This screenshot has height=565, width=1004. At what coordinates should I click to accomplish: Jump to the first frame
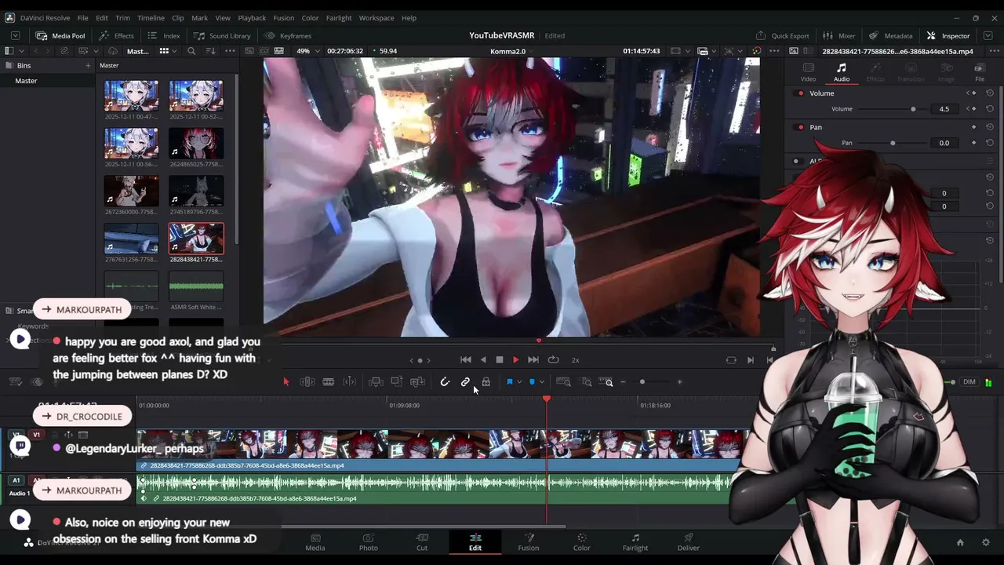coord(465,360)
